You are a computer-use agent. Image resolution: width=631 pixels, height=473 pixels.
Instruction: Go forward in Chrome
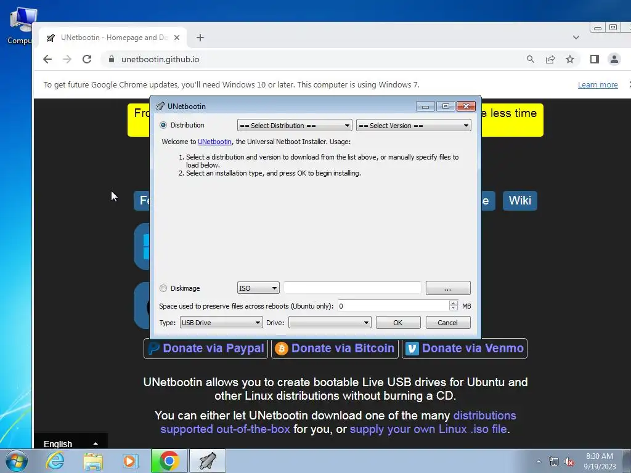coord(67,59)
